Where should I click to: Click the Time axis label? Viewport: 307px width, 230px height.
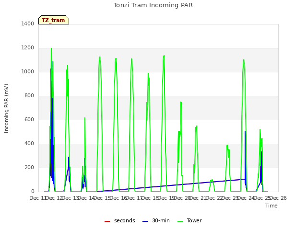pos(272,206)
